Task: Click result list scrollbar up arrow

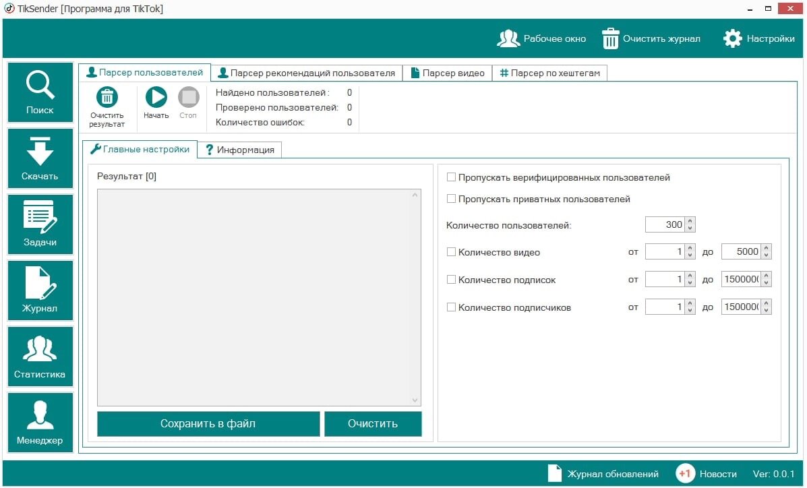Action: (x=415, y=195)
